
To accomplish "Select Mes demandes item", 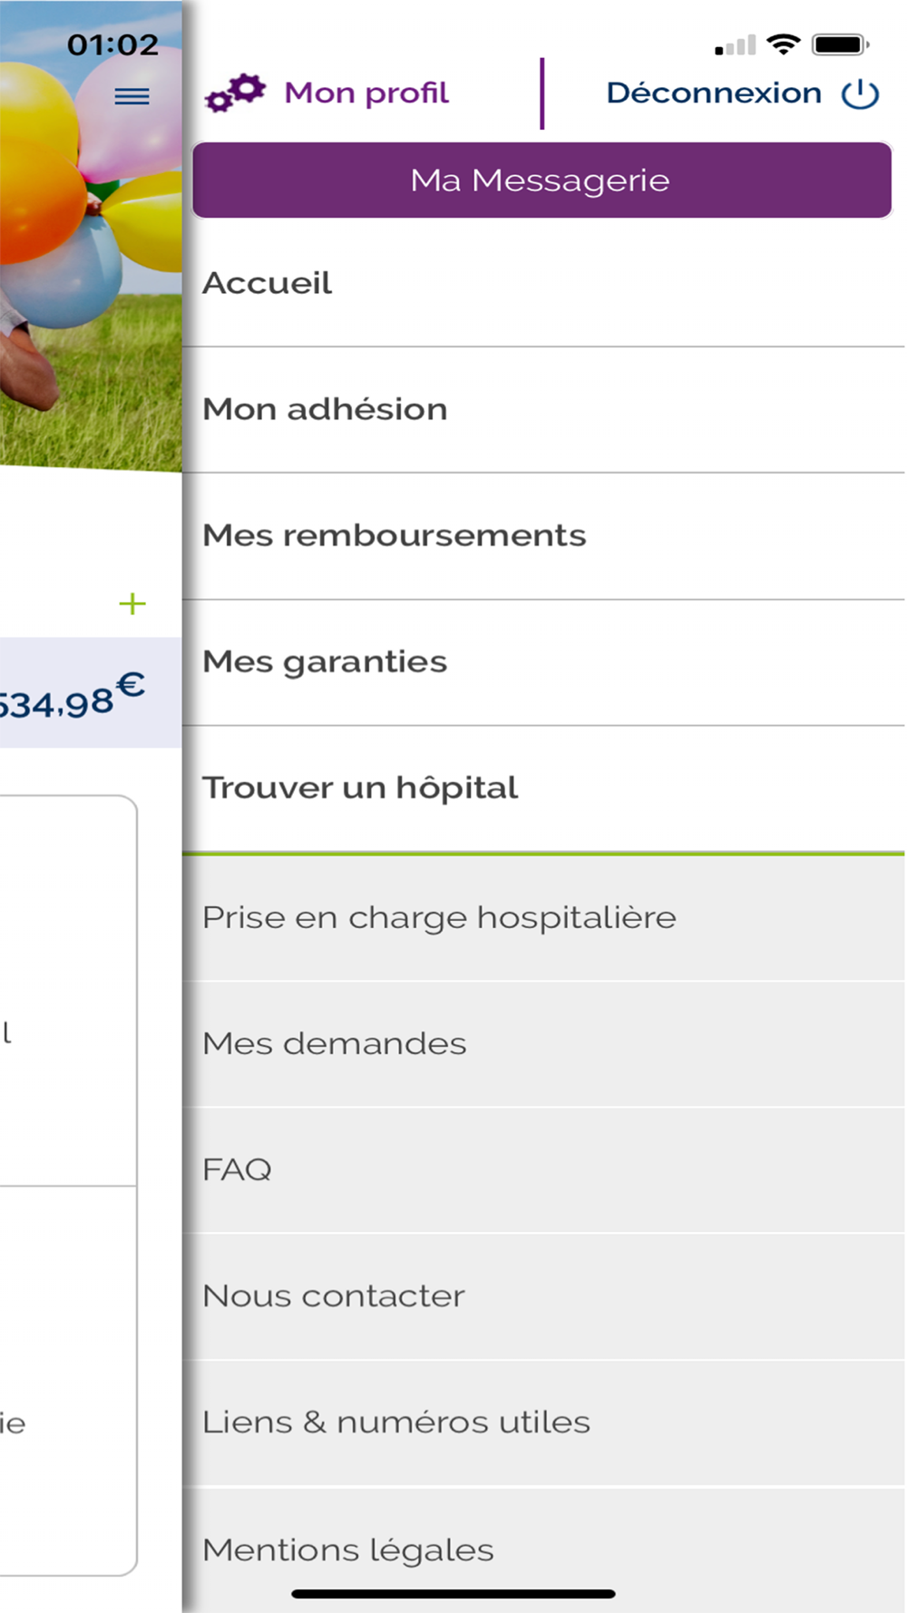I will 335,1043.
